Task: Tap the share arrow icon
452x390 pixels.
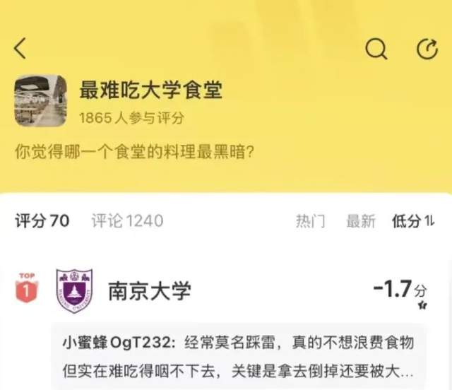Action: (427, 49)
